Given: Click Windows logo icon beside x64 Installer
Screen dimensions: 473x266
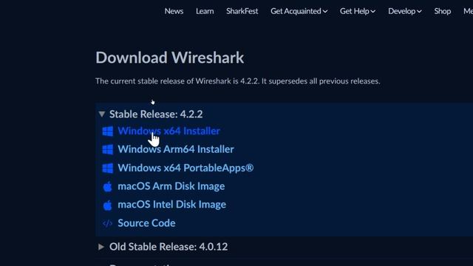Looking at the screenshot, I should pyautogui.click(x=108, y=132).
